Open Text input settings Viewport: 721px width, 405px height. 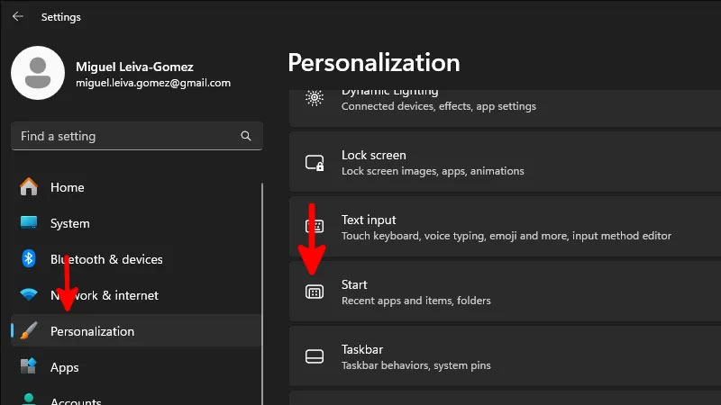pos(505,227)
